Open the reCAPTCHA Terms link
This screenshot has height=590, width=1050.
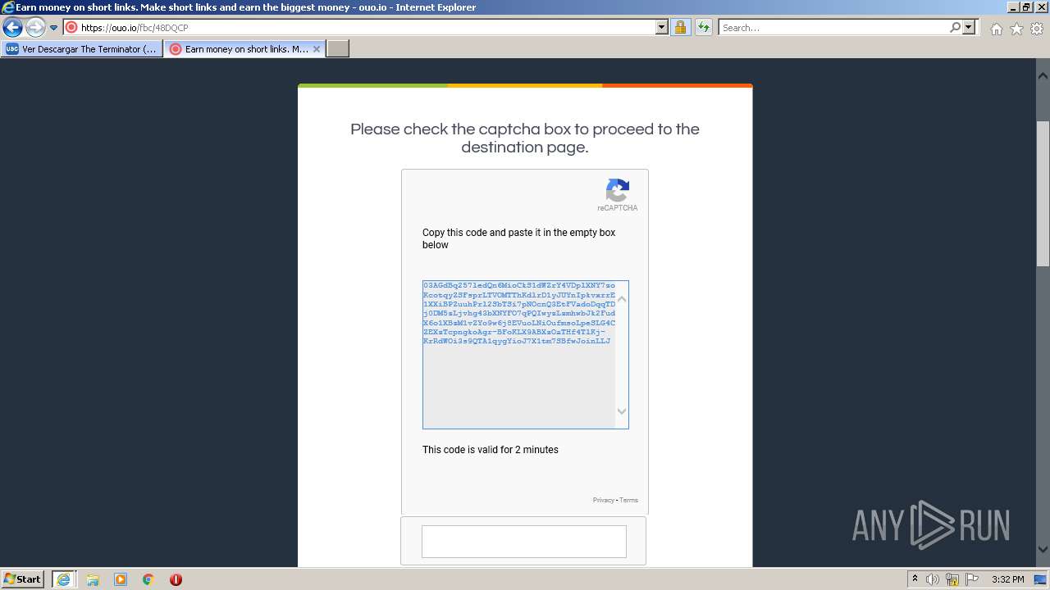[628, 500]
